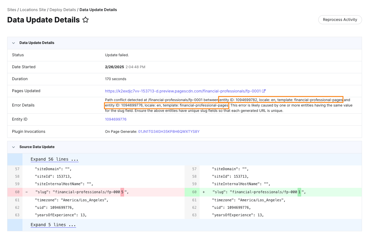371x239 pixels.
Task: Open external link icon beside preview URL
Action: pos(264,91)
